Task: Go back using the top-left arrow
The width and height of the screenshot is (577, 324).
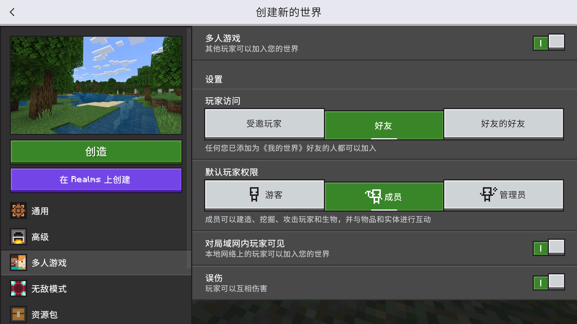Action: (x=12, y=12)
